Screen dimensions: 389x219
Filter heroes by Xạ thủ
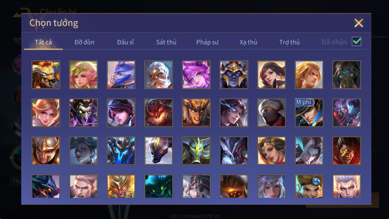pyautogui.click(x=248, y=42)
